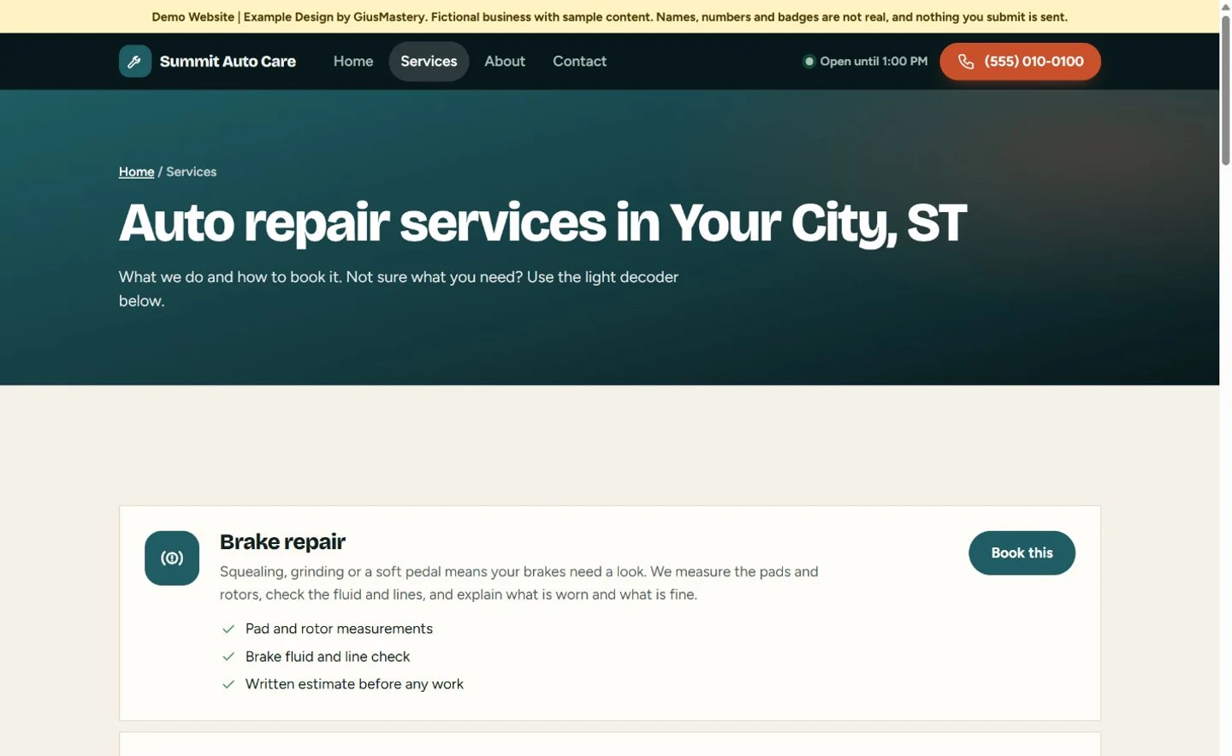
Task: Open the Home navigation item
Action: coord(353,62)
